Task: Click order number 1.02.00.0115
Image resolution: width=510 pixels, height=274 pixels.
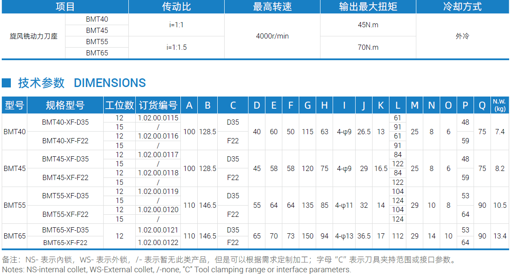Action: pos(158,118)
